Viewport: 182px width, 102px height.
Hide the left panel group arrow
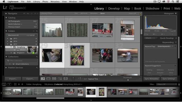(x=1, y=46)
